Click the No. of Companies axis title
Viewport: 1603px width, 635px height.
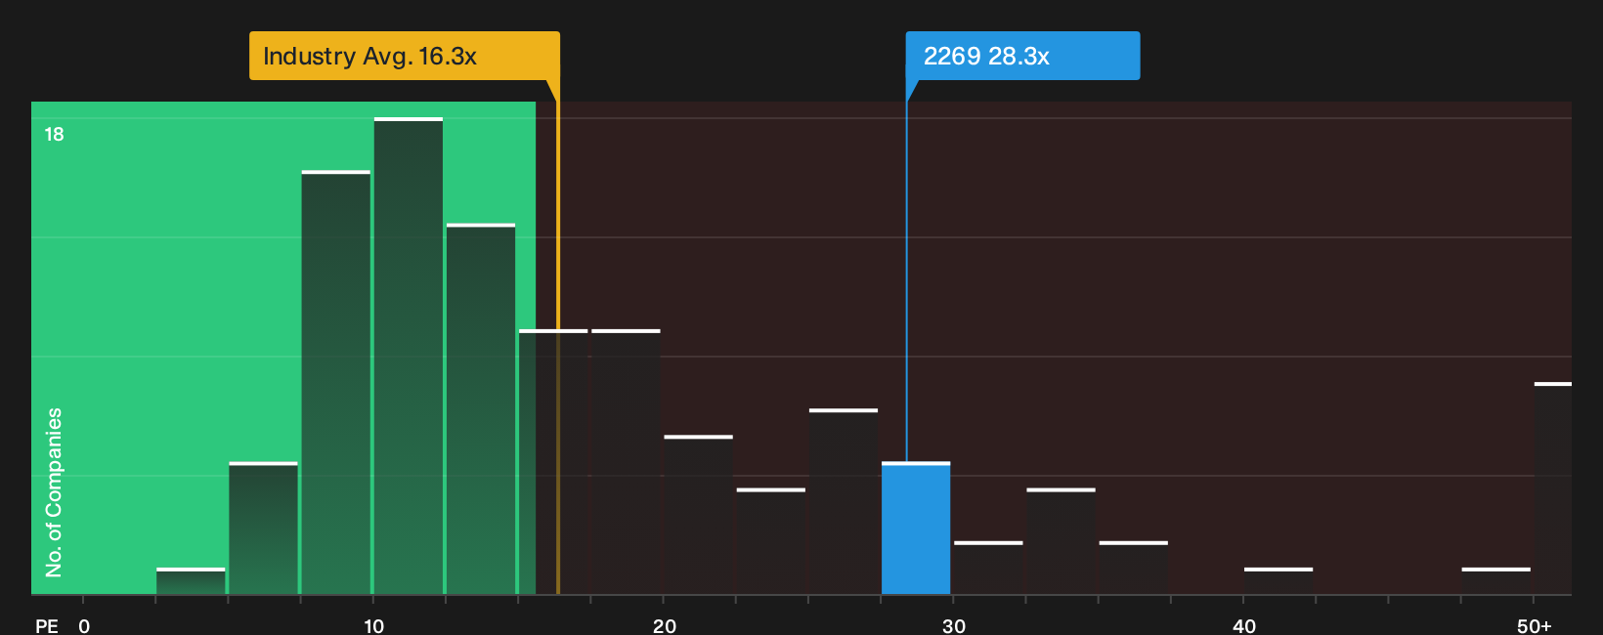coord(54,491)
